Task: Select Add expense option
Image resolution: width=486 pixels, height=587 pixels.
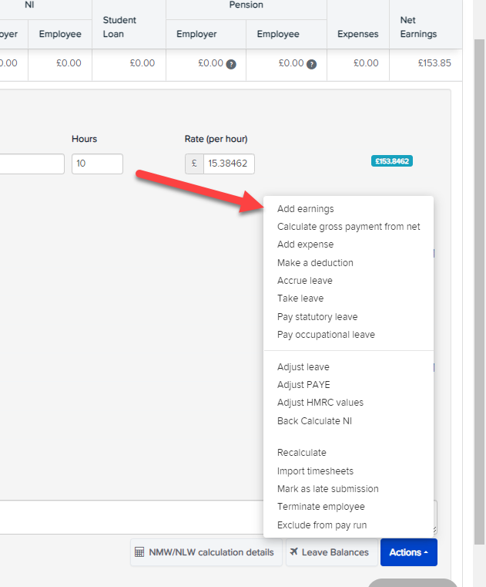Action: [x=305, y=245]
